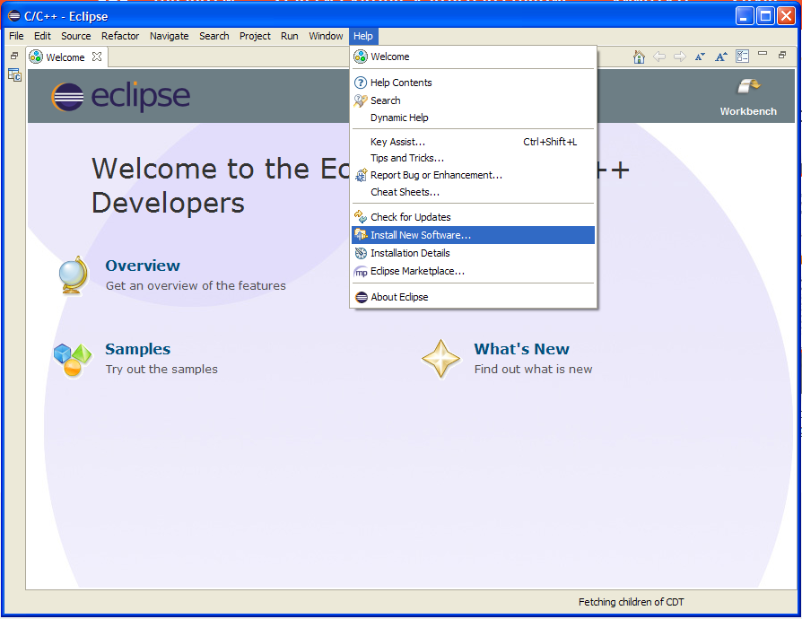Magnify font size with large A icon
This screenshot has width=802, height=619.
tap(721, 57)
